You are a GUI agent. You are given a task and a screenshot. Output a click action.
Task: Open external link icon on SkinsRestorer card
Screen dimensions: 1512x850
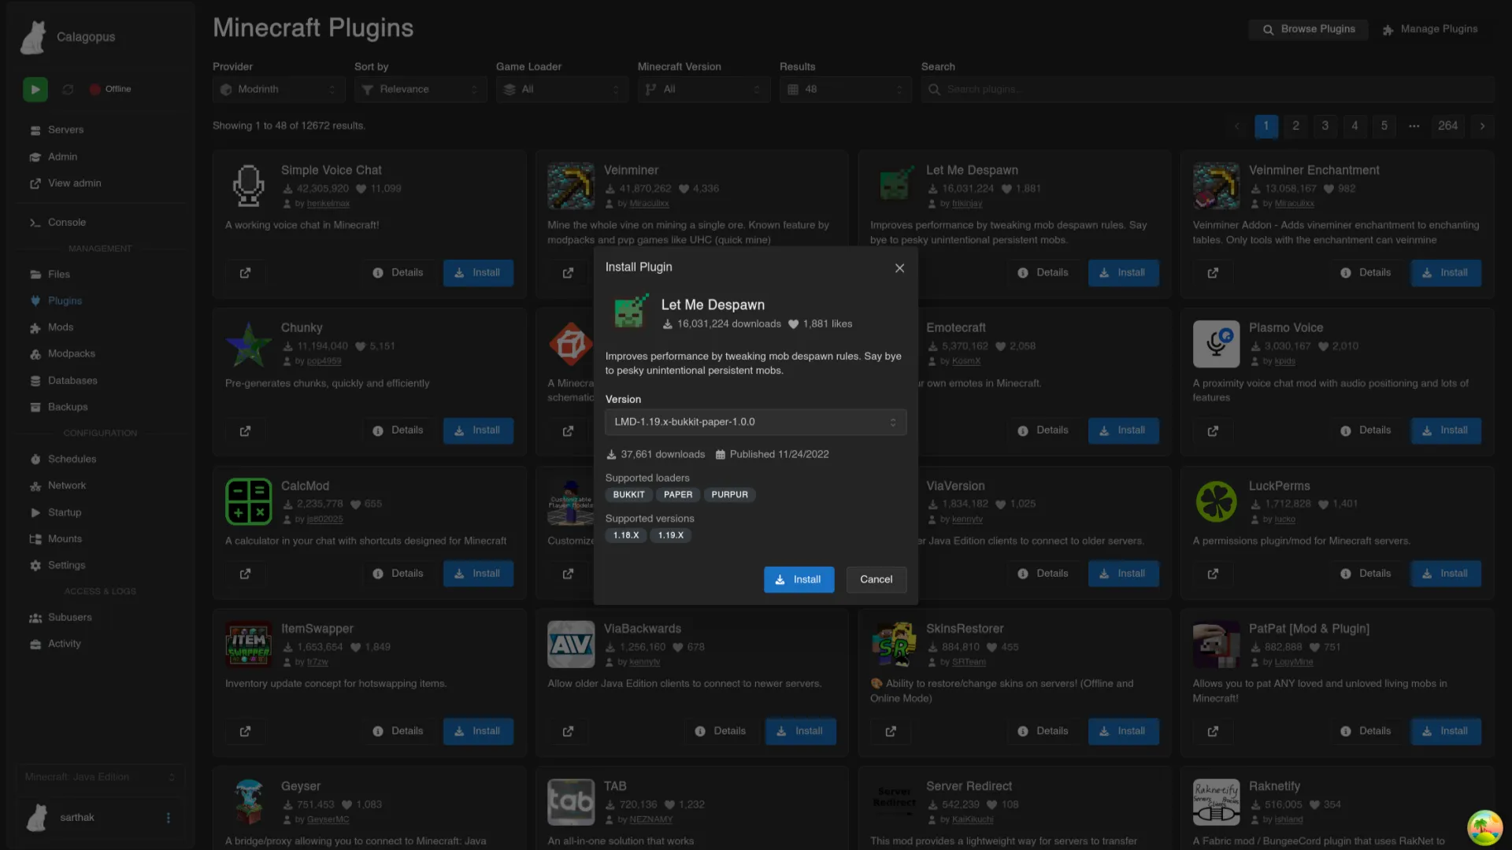[890, 731]
